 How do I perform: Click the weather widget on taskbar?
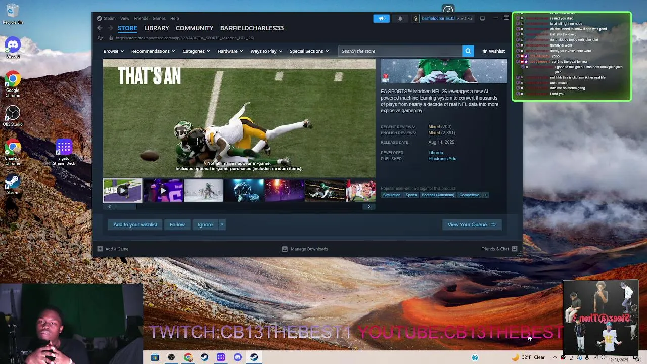tap(528, 357)
